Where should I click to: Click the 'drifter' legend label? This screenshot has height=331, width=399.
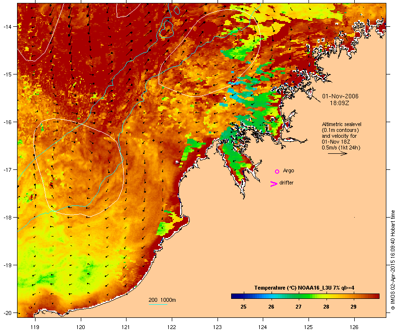tap(286, 183)
